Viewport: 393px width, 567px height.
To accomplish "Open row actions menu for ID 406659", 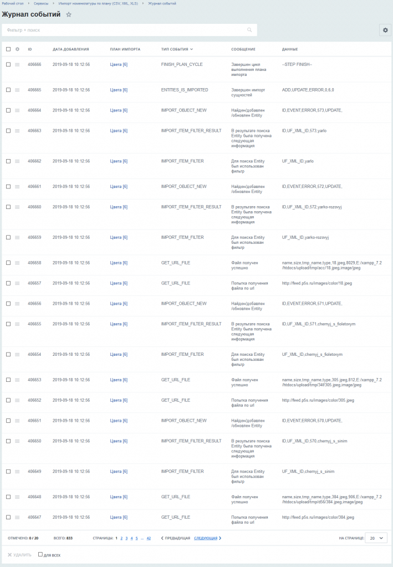I will click(17, 238).
